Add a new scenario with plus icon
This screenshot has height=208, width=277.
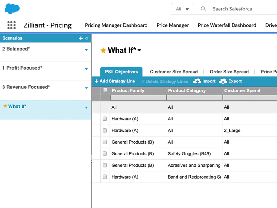pos(81,38)
